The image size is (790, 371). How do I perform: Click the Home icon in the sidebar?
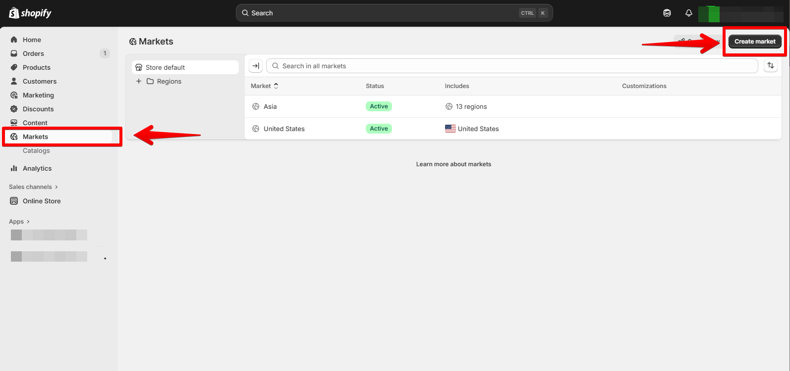tap(14, 40)
